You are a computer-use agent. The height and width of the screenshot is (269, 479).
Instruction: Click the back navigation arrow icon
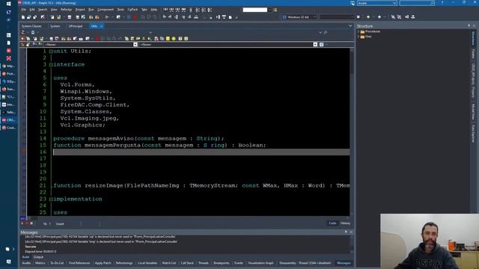pos(368,17)
